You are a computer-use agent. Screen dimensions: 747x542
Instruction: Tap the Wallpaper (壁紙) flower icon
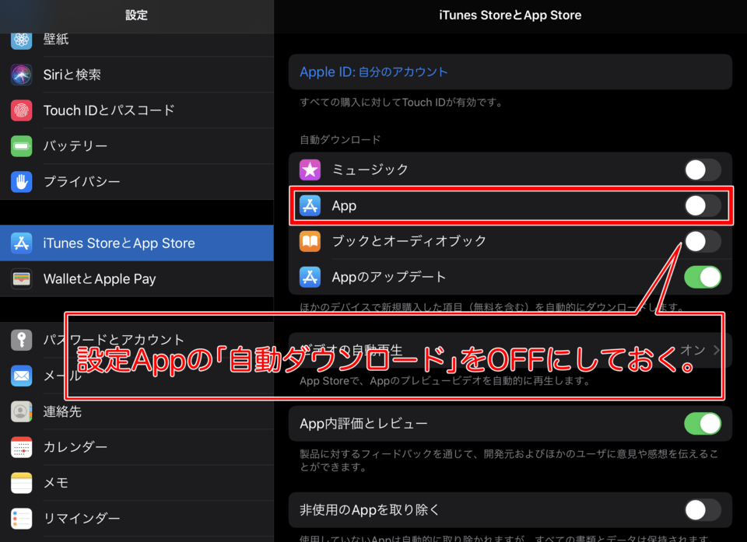[22, 40]
